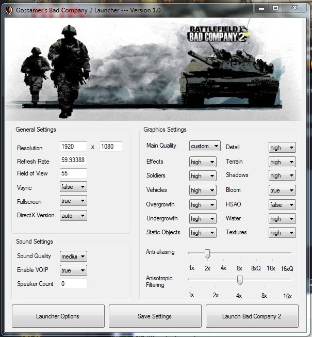Open the HSAO dropdown

[x=282, y=204]
